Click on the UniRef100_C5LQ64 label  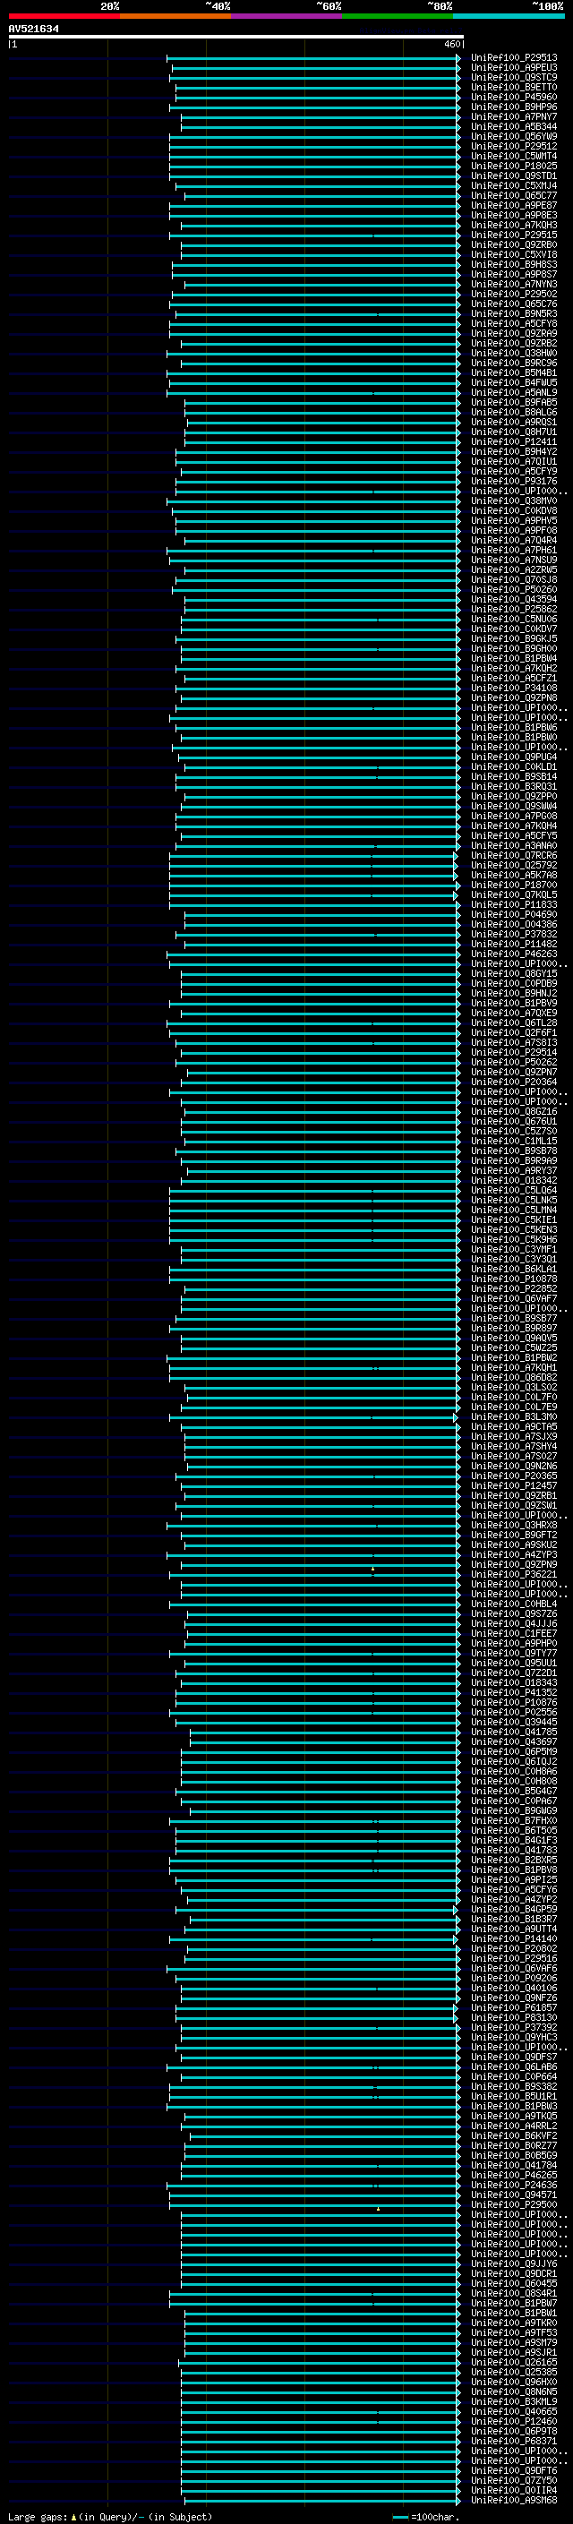[x=513, y=1191]
